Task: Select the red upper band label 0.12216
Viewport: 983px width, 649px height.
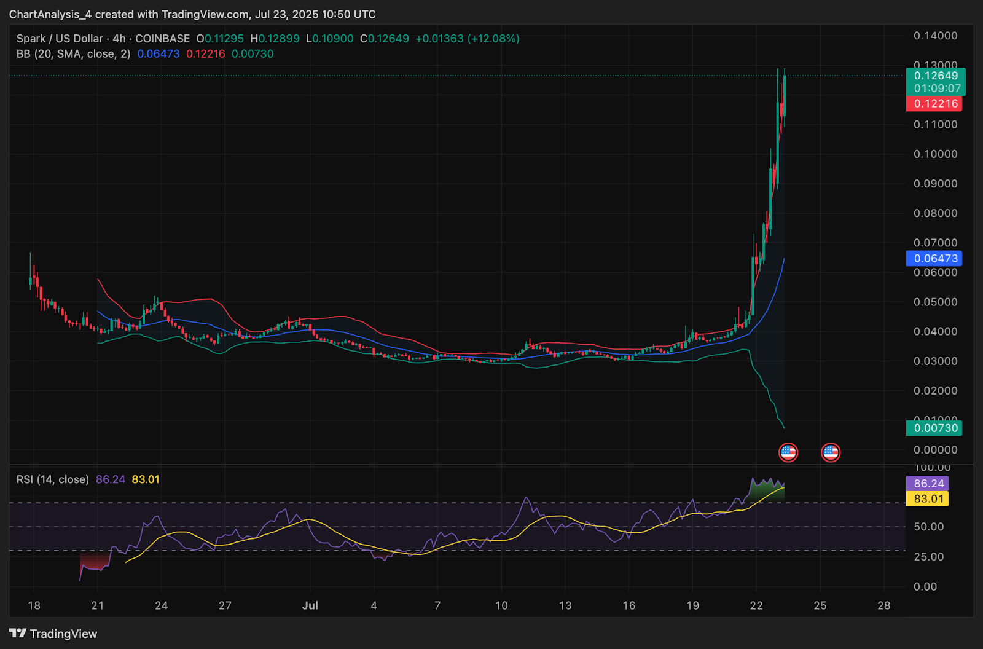Action: 934,104
